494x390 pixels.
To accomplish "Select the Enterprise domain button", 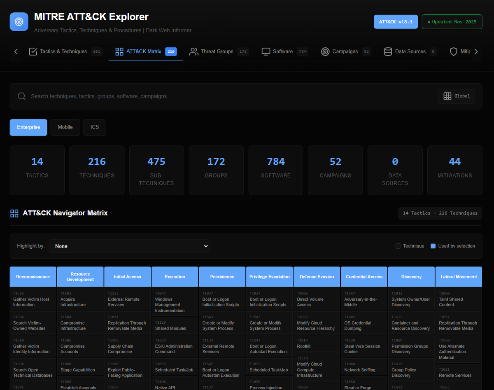I will 28,127.
